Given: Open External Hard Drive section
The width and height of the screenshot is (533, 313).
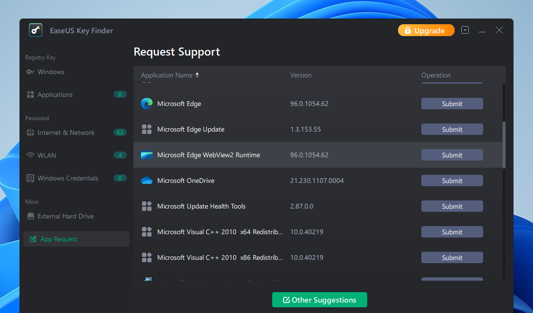Looking at the screenshot, I should point(66,216).
